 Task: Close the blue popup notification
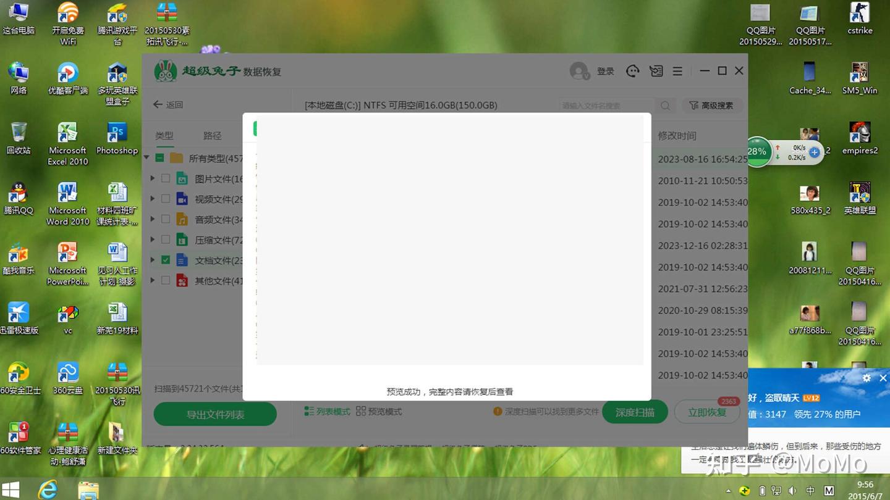click(883, 378)
